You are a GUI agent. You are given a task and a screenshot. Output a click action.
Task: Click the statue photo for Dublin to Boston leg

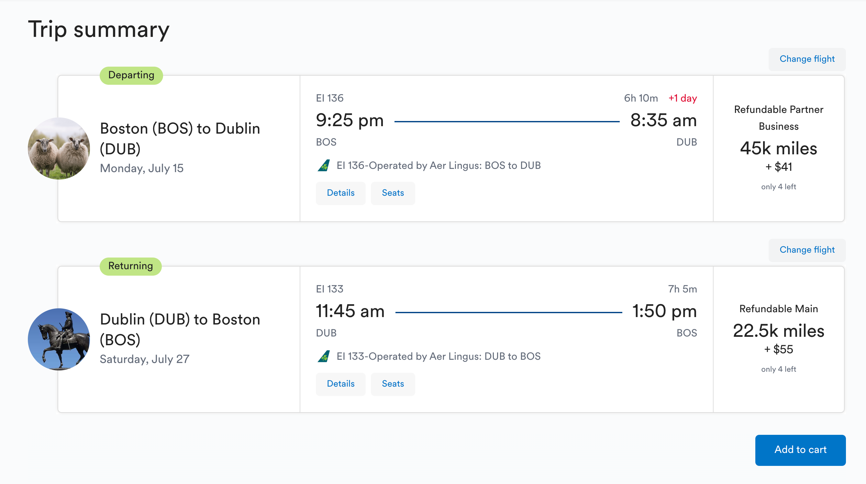click(x=59, y=339)
